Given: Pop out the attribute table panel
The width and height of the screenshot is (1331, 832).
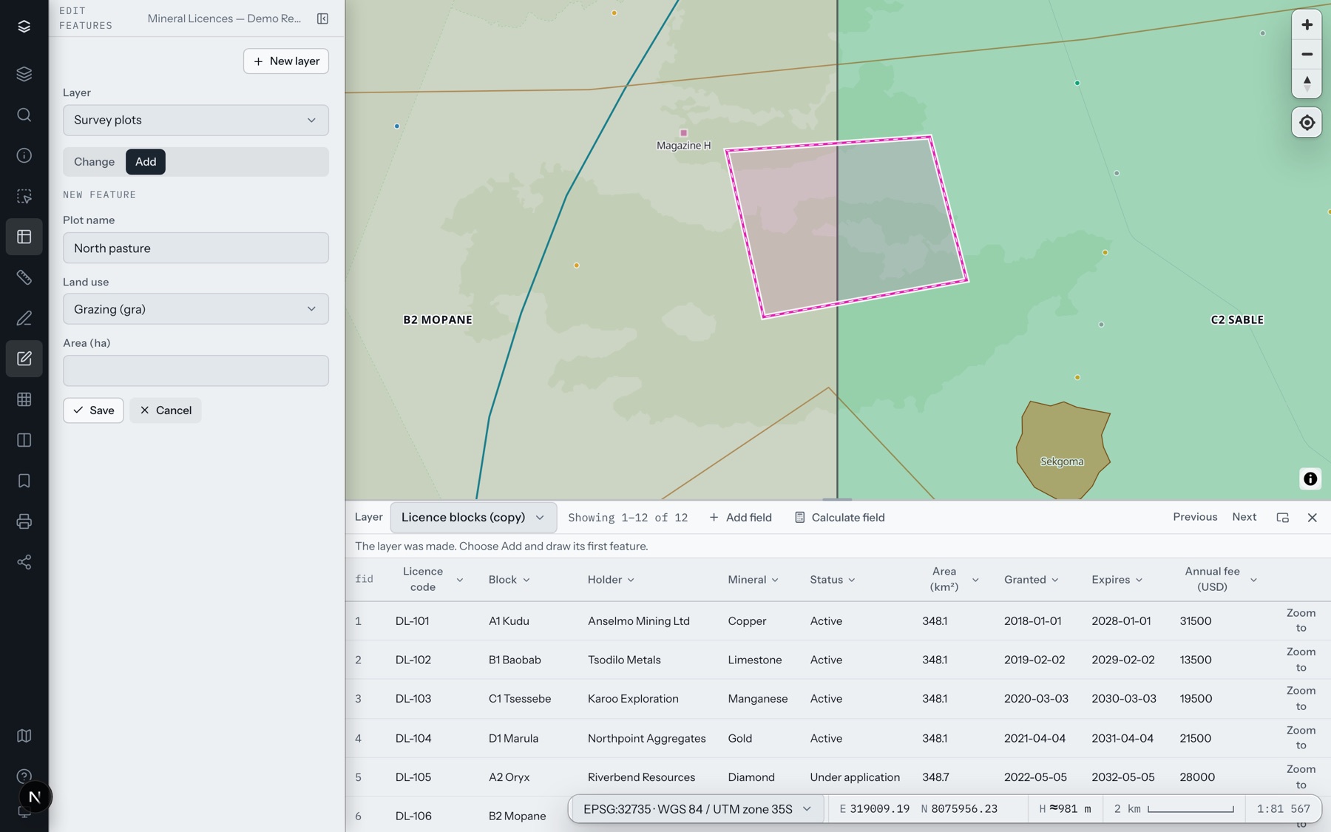Looking at the screenshot, I should point(1282,518).
